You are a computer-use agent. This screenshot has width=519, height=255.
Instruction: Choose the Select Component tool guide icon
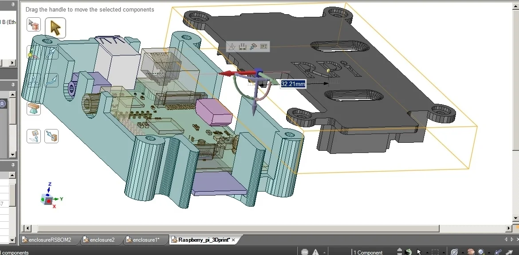(33, 24)
